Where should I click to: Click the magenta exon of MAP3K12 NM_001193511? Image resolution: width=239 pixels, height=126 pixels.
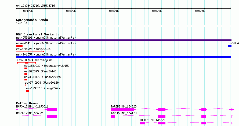(52, 110)
